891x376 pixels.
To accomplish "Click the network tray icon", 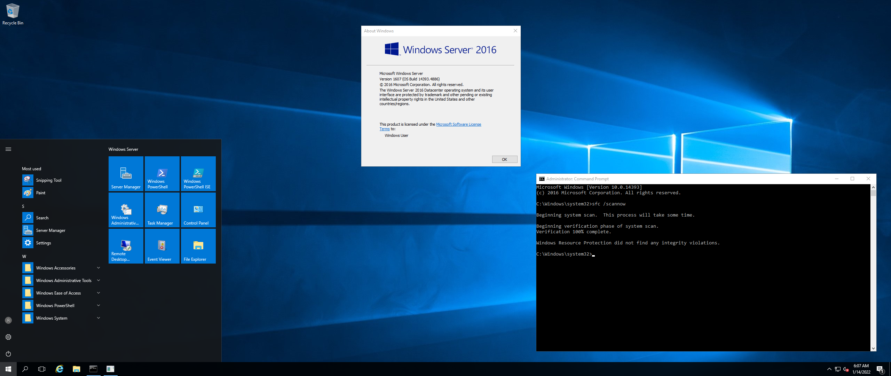I will [x=837, y=369].
